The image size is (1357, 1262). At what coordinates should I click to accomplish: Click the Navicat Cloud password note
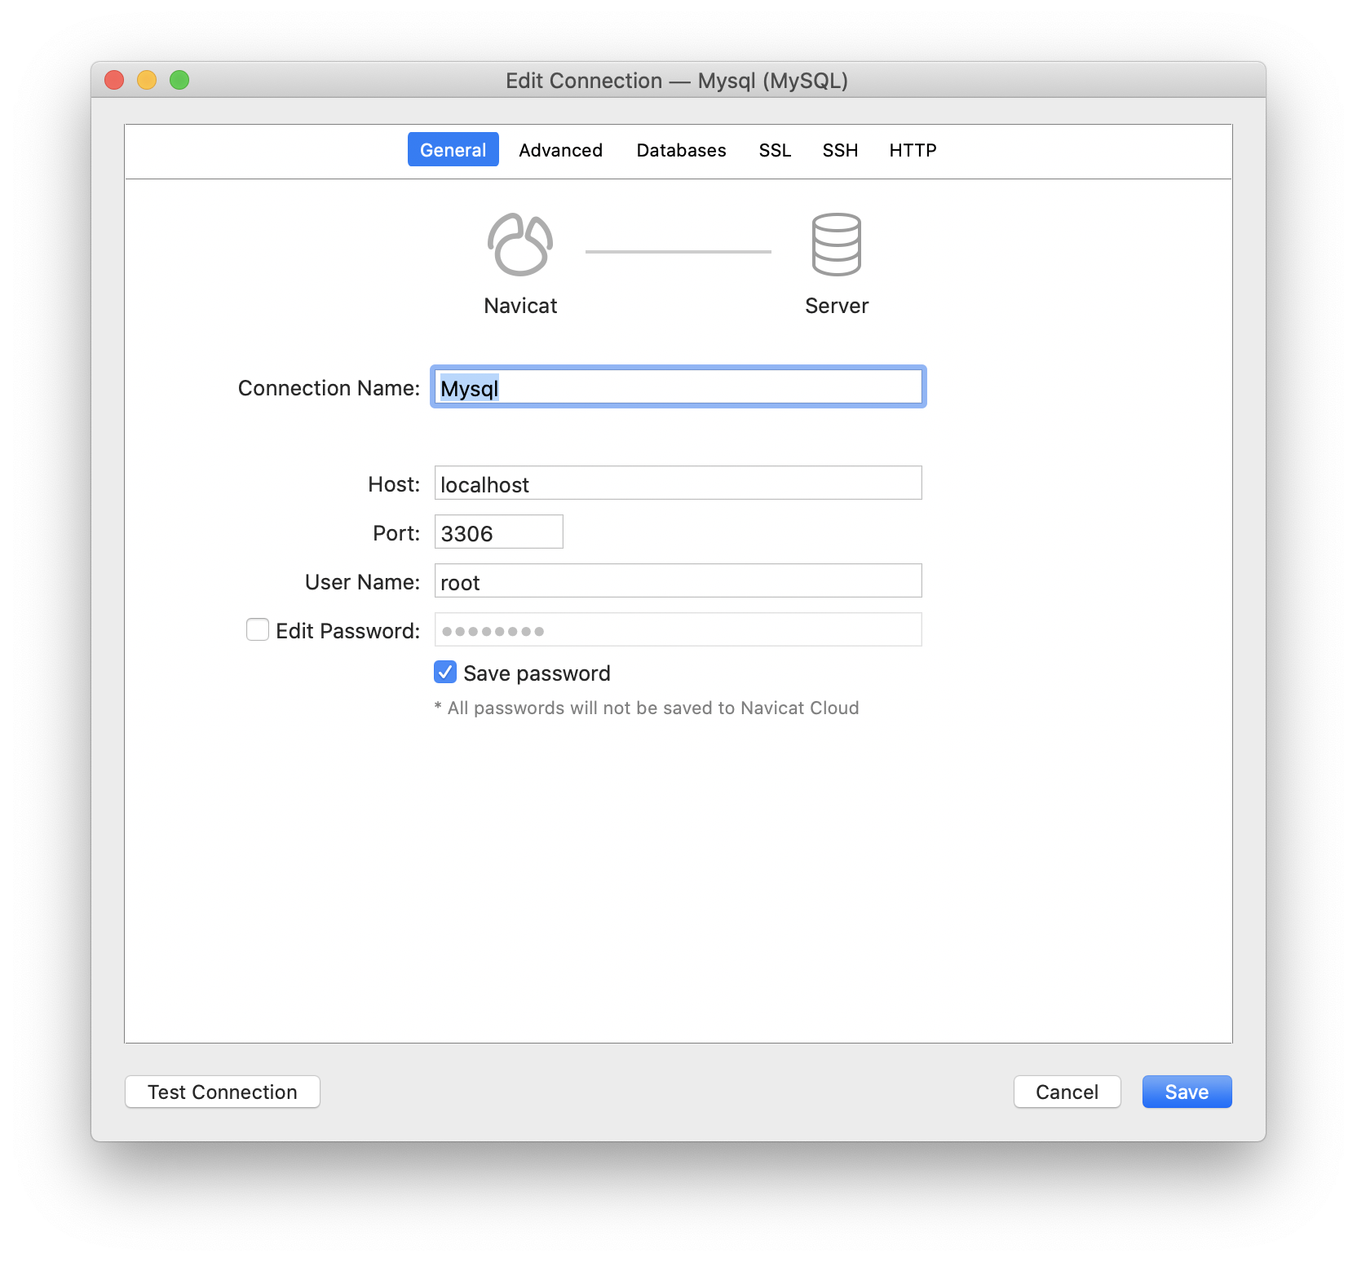click(647, 708)
